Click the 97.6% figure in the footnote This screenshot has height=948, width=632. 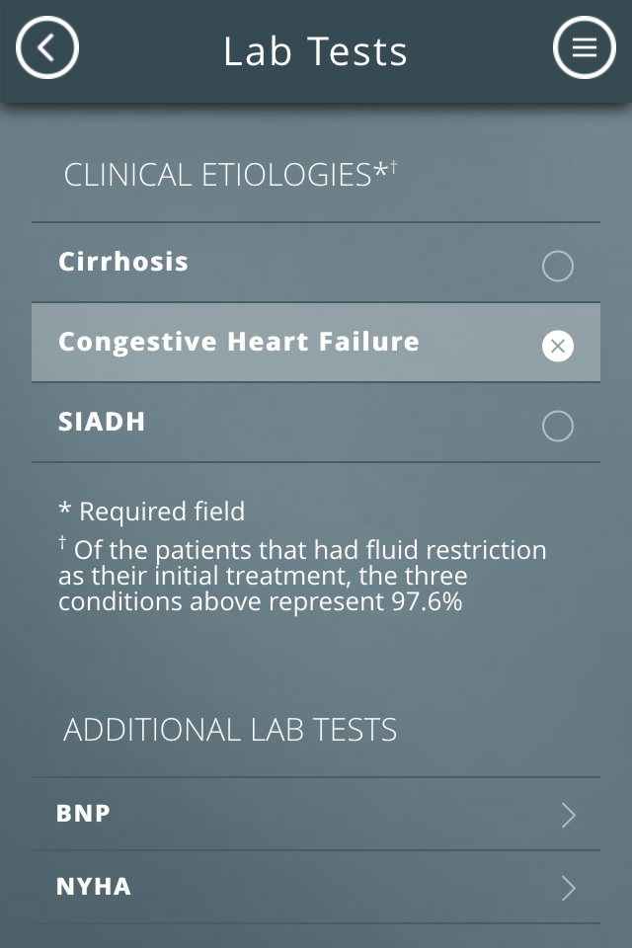(x=427, y=600)
